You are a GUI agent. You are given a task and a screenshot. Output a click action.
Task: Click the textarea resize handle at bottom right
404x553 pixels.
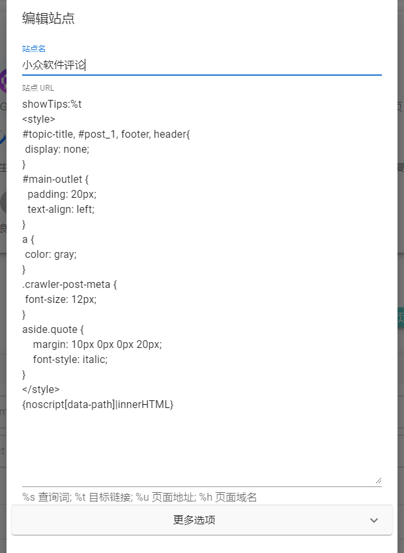click(378, 480)
